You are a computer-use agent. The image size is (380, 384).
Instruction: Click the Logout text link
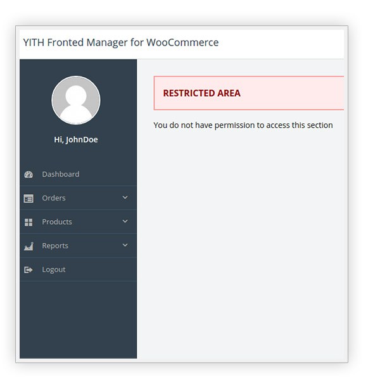tap(54, 269)
